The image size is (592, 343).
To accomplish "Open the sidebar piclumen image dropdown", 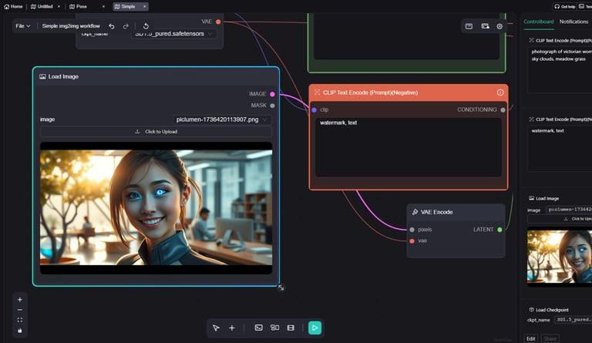I will click(x=569, y=210).
